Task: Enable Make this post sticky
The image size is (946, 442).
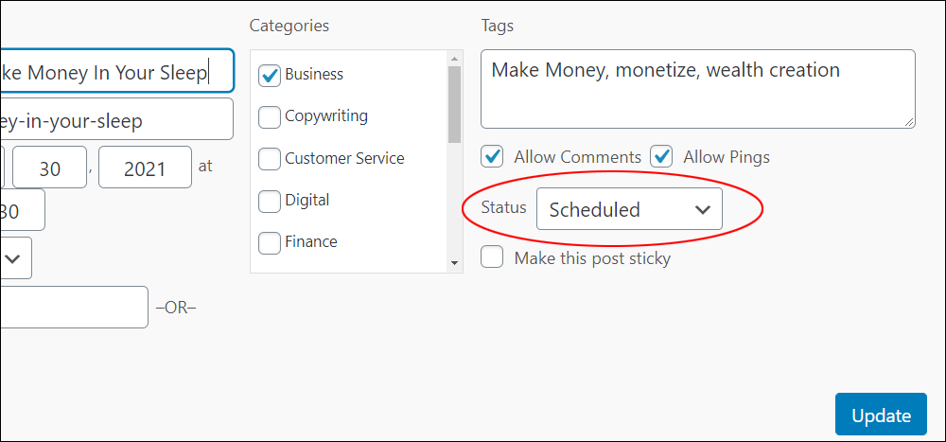Action: click(x=492, y=257)
